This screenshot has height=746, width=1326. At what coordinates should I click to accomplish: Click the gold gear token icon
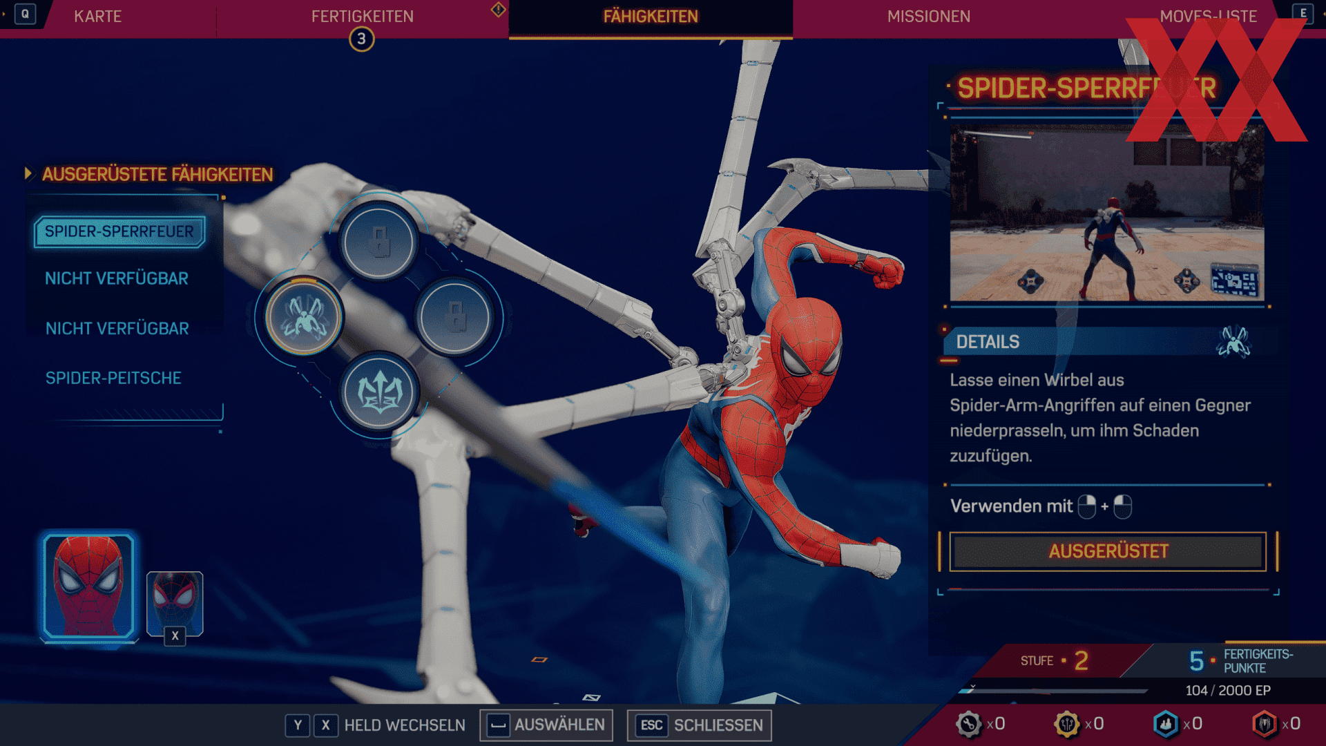[1067, 724]
